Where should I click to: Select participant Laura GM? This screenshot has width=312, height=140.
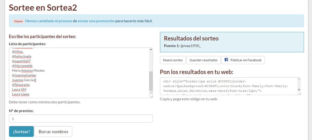pyautogui.click(x=19, y=89)
